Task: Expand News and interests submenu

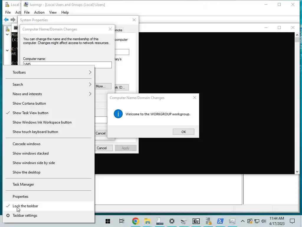Action: click(49, 94)
